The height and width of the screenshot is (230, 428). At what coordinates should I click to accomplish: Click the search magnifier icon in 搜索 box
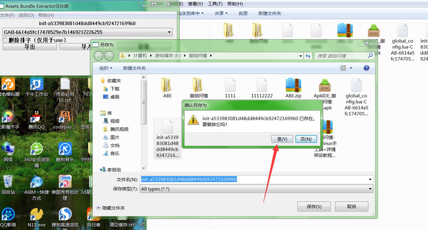point(370,56)
